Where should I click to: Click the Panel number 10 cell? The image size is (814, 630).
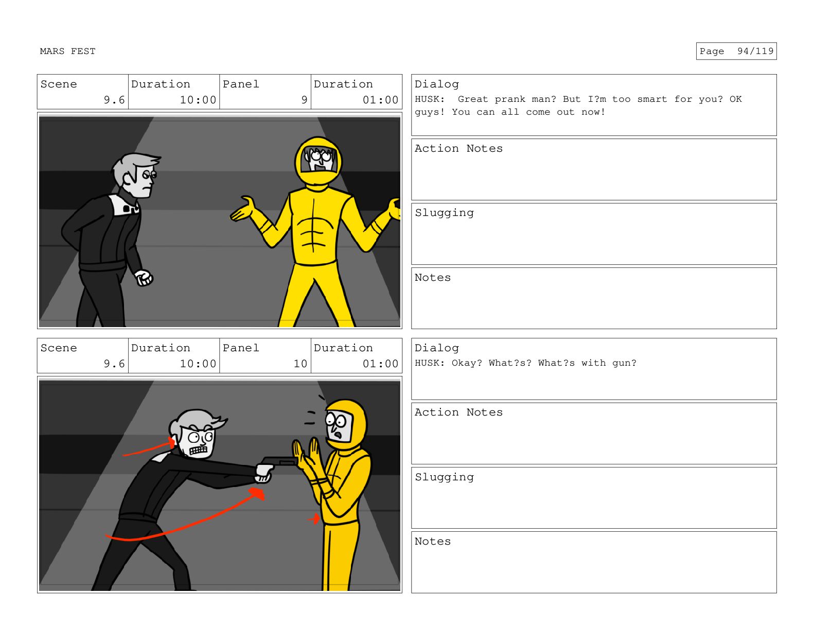tap(265, 356)
